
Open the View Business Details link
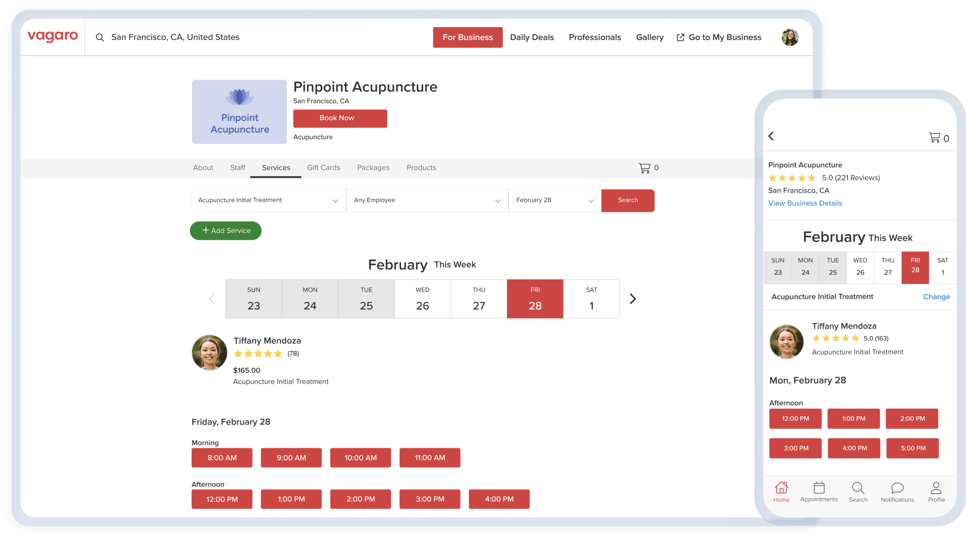[x=805, y=203]
